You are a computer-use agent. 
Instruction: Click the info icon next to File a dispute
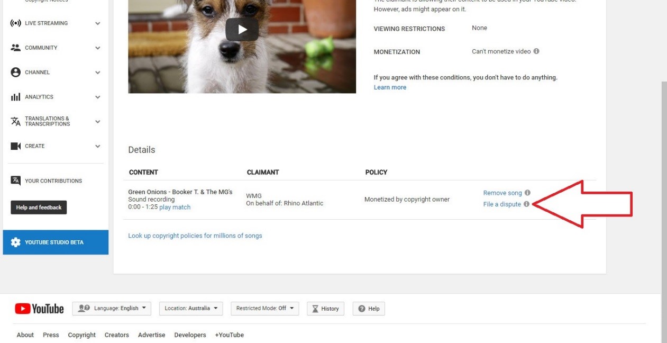[526, 204]
